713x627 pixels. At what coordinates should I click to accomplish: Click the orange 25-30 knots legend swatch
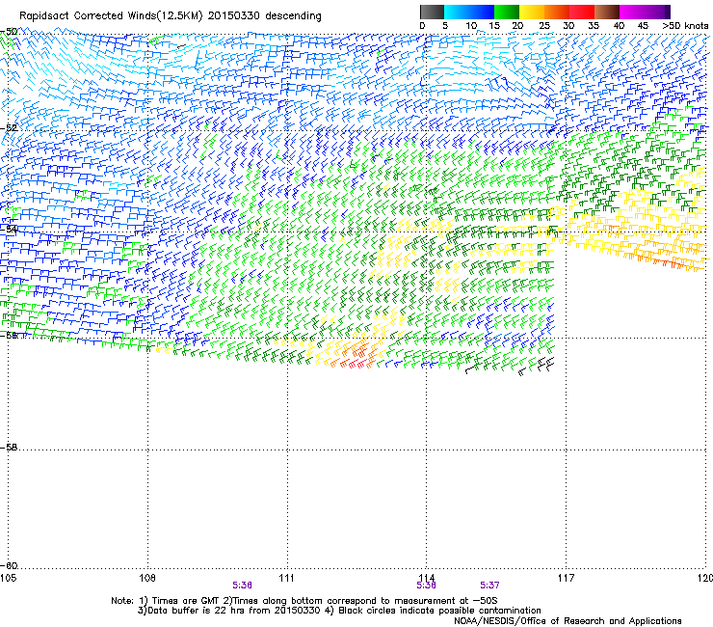(557, 12)
